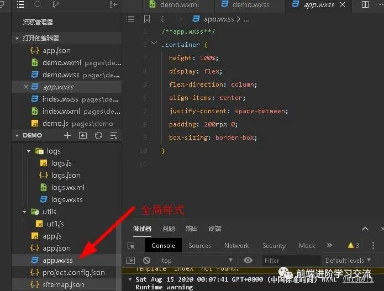The height and width of the screenshot is (291, 384).
Task: Click the VM1369:1 source link
Action: coord(357,279)
